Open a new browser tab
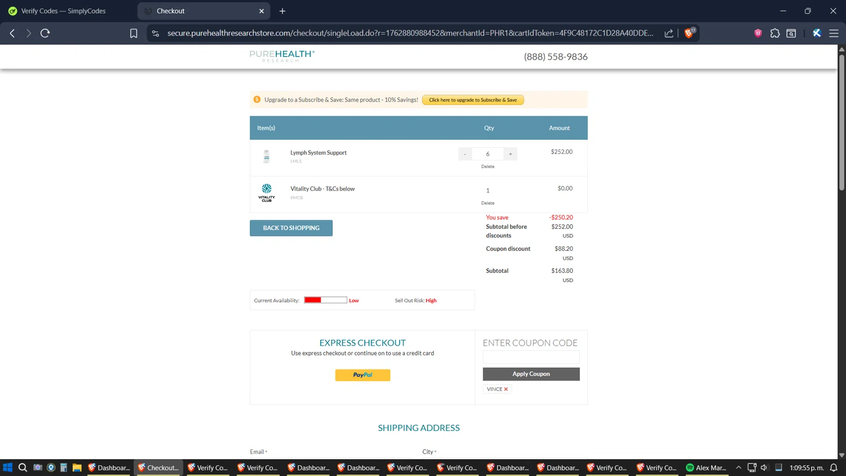 [x=283, y=11]
